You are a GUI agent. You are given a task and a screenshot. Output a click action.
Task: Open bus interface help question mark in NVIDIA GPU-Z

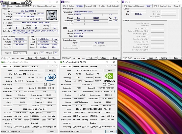(114, 92)
